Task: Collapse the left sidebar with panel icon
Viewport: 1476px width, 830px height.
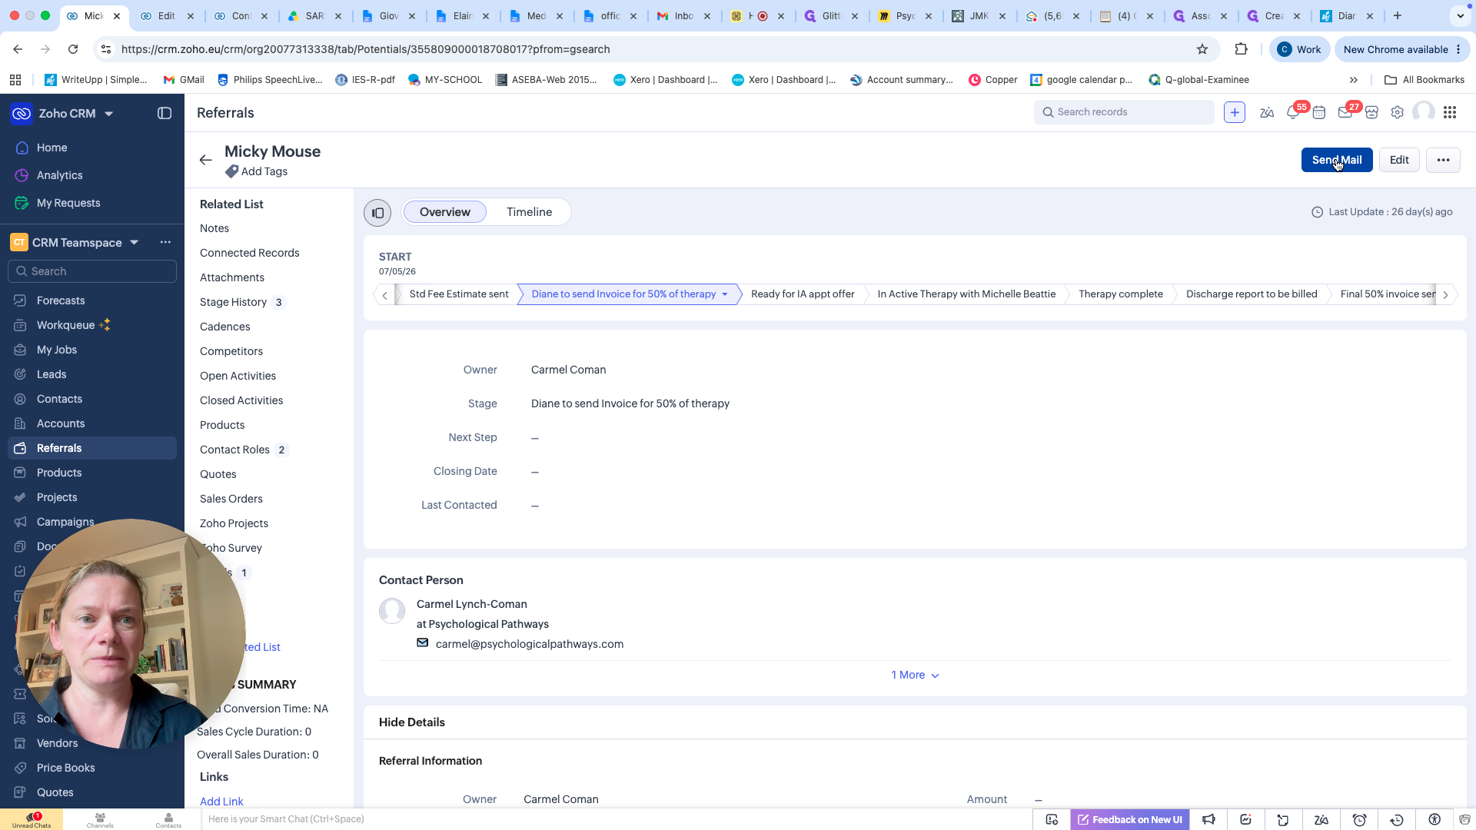Action: tap(165, 114)
